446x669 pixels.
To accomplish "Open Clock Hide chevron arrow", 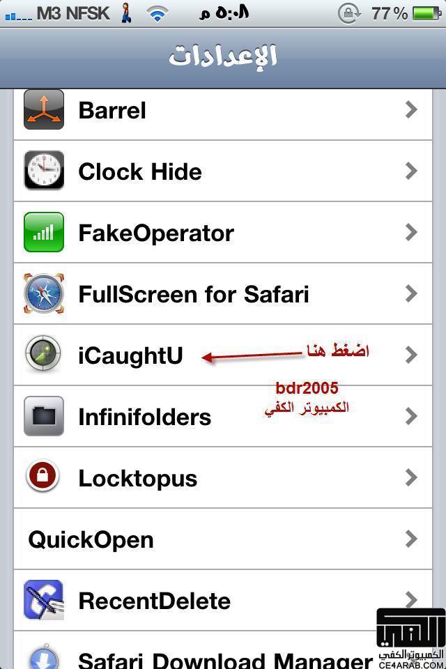I will pos(411,171).
